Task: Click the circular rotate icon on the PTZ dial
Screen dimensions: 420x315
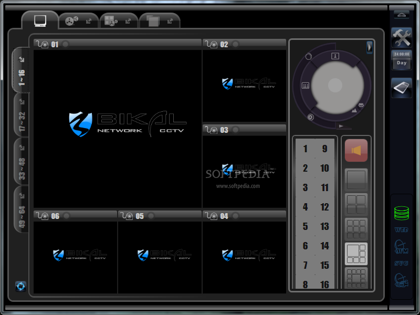Action: coord(309,57)
